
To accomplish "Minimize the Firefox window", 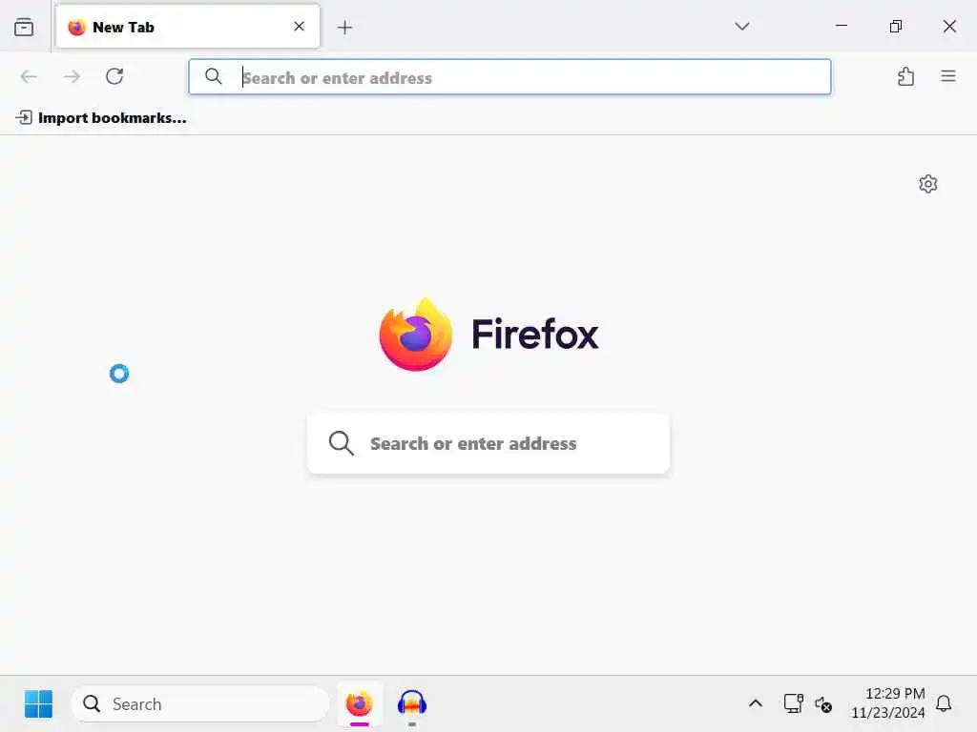I will point(842,26).
